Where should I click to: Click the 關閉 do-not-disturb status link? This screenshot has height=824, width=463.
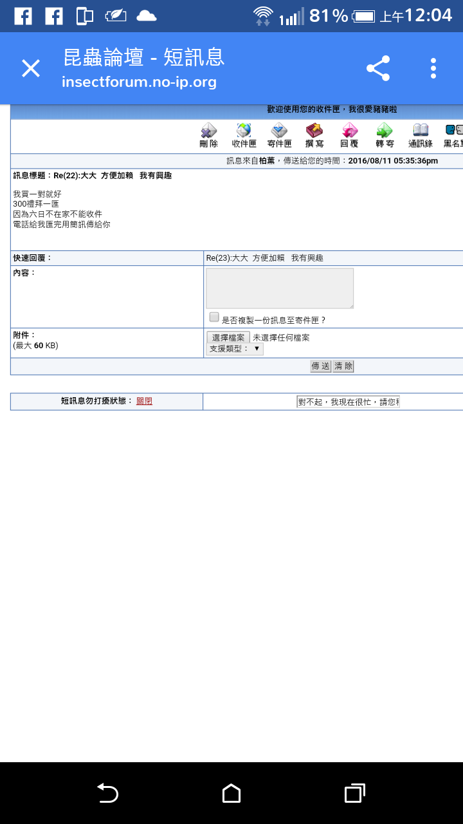coord(144,401)
